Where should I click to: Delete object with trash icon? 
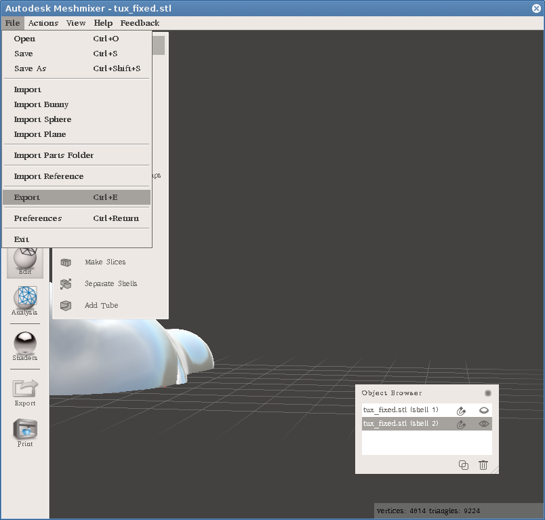pos(483,465)
